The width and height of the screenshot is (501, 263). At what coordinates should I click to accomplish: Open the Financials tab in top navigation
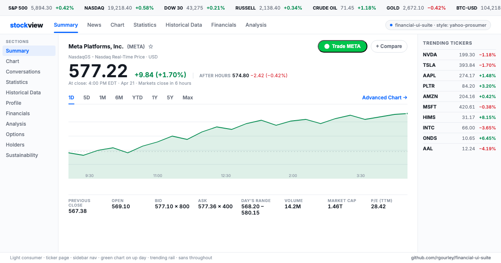[x=224, y=25]
